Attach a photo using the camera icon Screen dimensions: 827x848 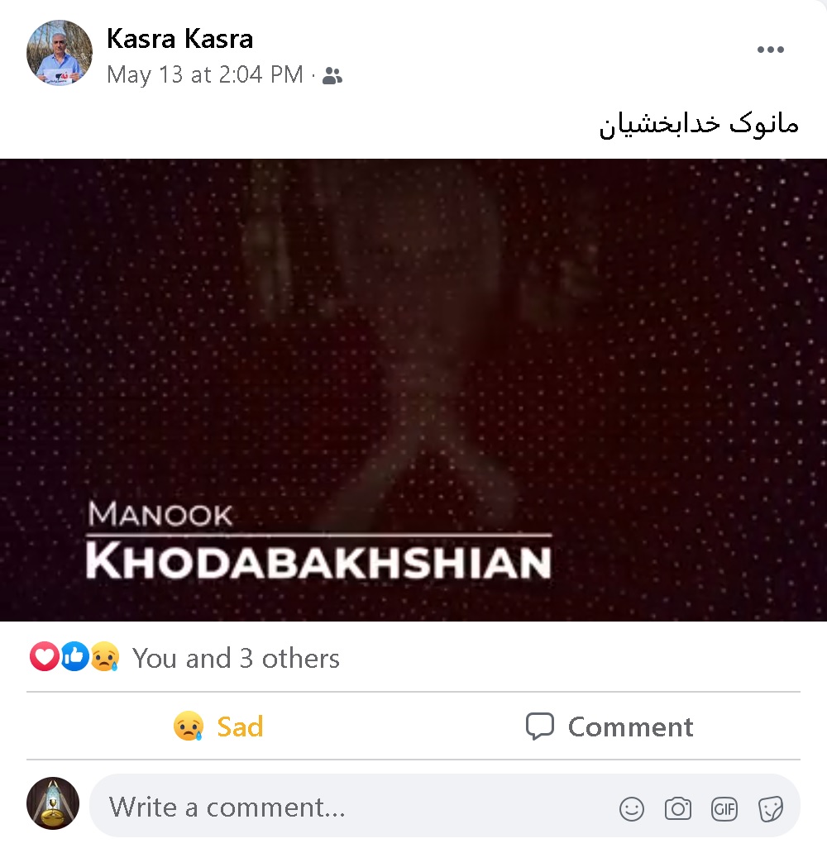tap(677, 809)
